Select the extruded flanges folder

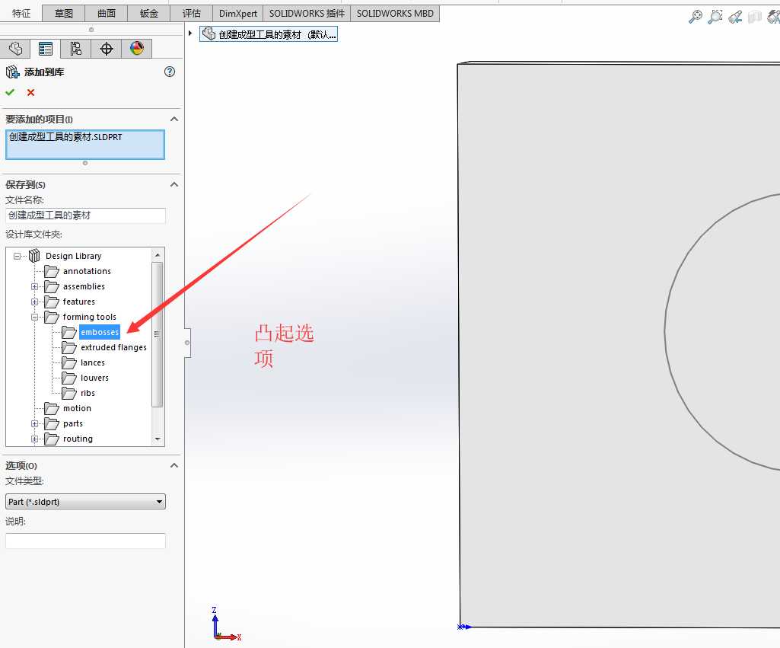pyautogui.click(x=113, y=347)
